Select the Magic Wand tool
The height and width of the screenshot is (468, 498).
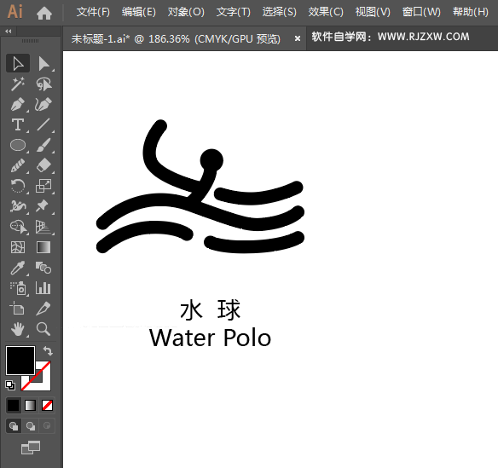pyautogui.click(x=18, y=84)
